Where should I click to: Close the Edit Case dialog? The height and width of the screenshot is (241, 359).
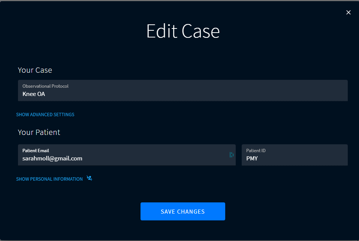click(349, 12)
